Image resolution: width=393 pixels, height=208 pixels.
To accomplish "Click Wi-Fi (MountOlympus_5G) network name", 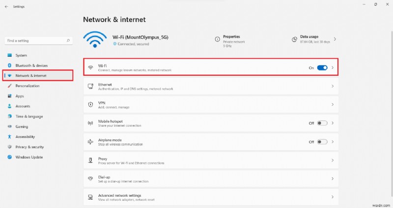I will pyautogui.click(x=140, y=37).
